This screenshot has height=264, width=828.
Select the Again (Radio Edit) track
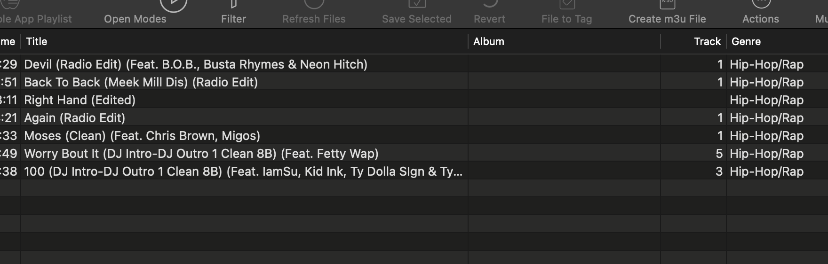pos(75,118)
